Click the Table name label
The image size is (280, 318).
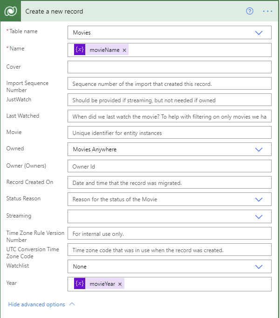(x=23, y=31)
